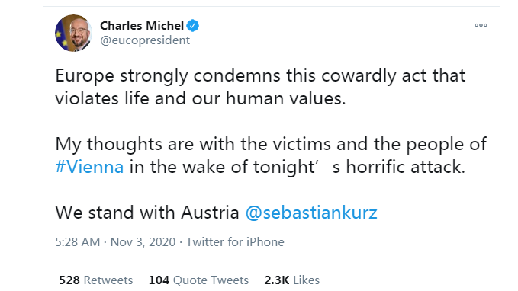Open Charles Michel's profile picture
The image size is (518, 291).
(x=73, y=33)
